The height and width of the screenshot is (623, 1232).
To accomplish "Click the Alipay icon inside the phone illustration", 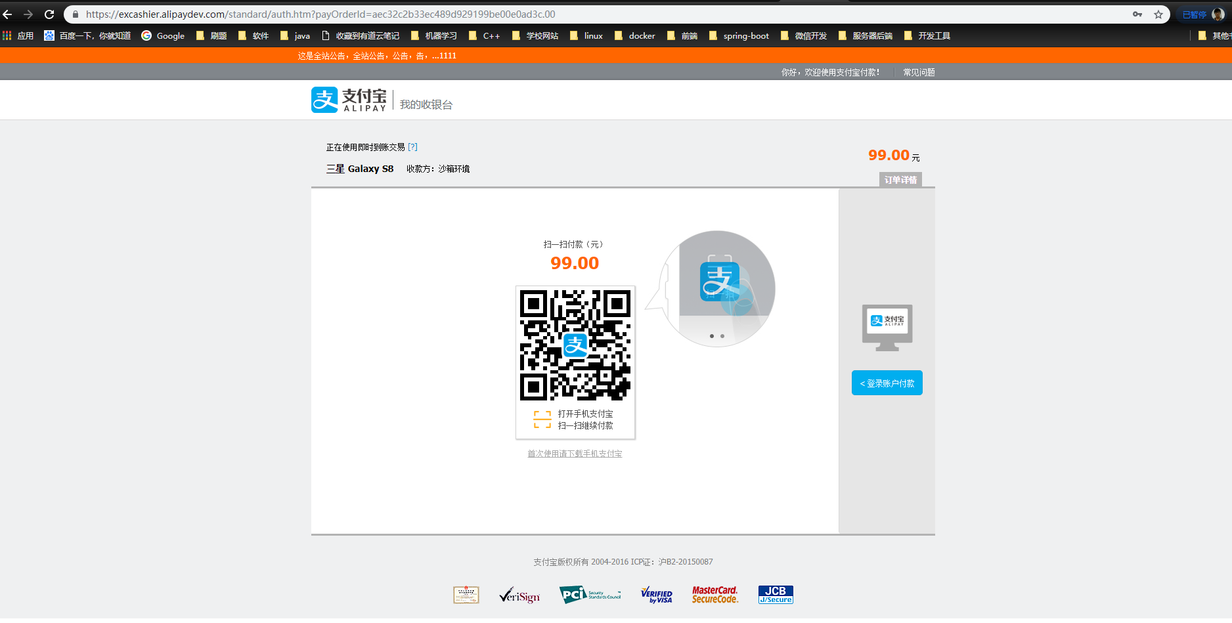I will point(720,282).
